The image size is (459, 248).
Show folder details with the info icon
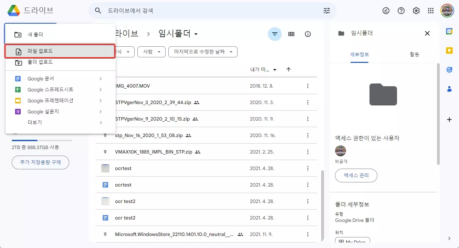[x=307, y=34]
